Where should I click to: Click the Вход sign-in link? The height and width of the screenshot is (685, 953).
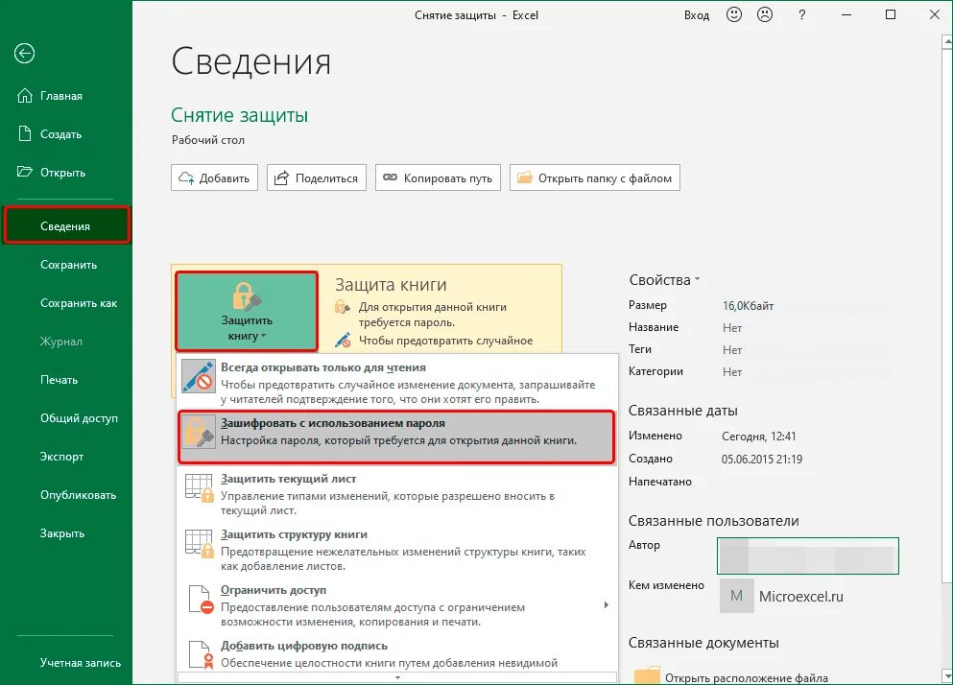[697, 15]
